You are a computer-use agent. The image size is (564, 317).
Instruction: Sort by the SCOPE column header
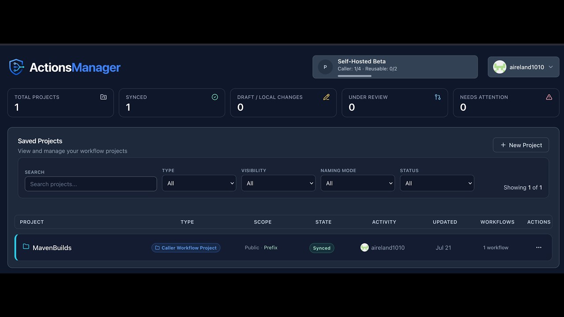click(263, 222)
